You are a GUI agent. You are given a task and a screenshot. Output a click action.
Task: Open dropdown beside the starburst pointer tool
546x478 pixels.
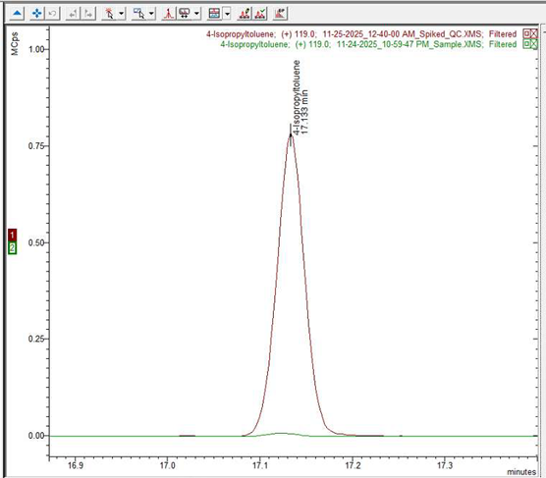tap(121, 14)
